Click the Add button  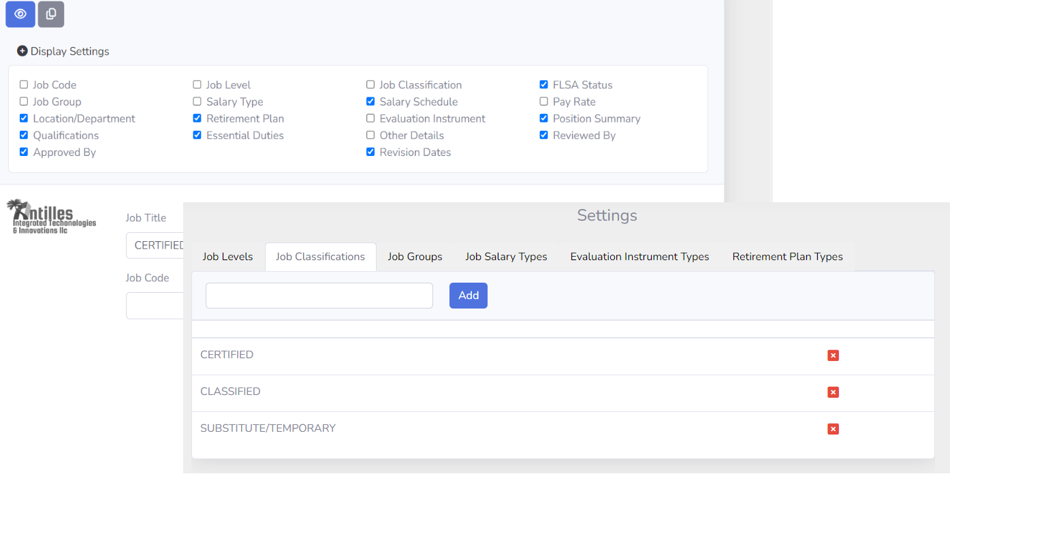pyautogui.click(x=469, y=296)
